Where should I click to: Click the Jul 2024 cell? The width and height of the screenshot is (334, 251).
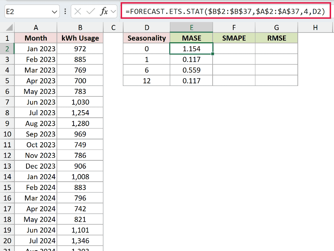pyautogui.click(x=36, y=241)
